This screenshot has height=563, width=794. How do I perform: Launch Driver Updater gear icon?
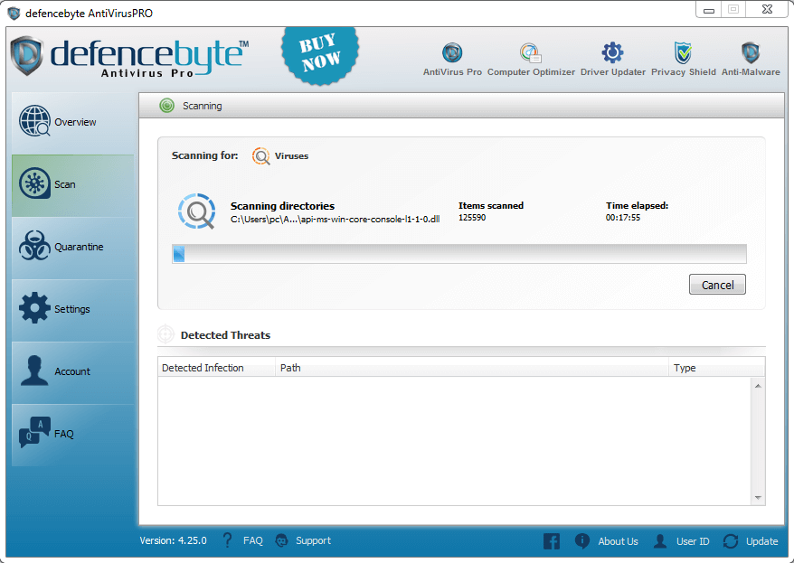click(613, 52)
